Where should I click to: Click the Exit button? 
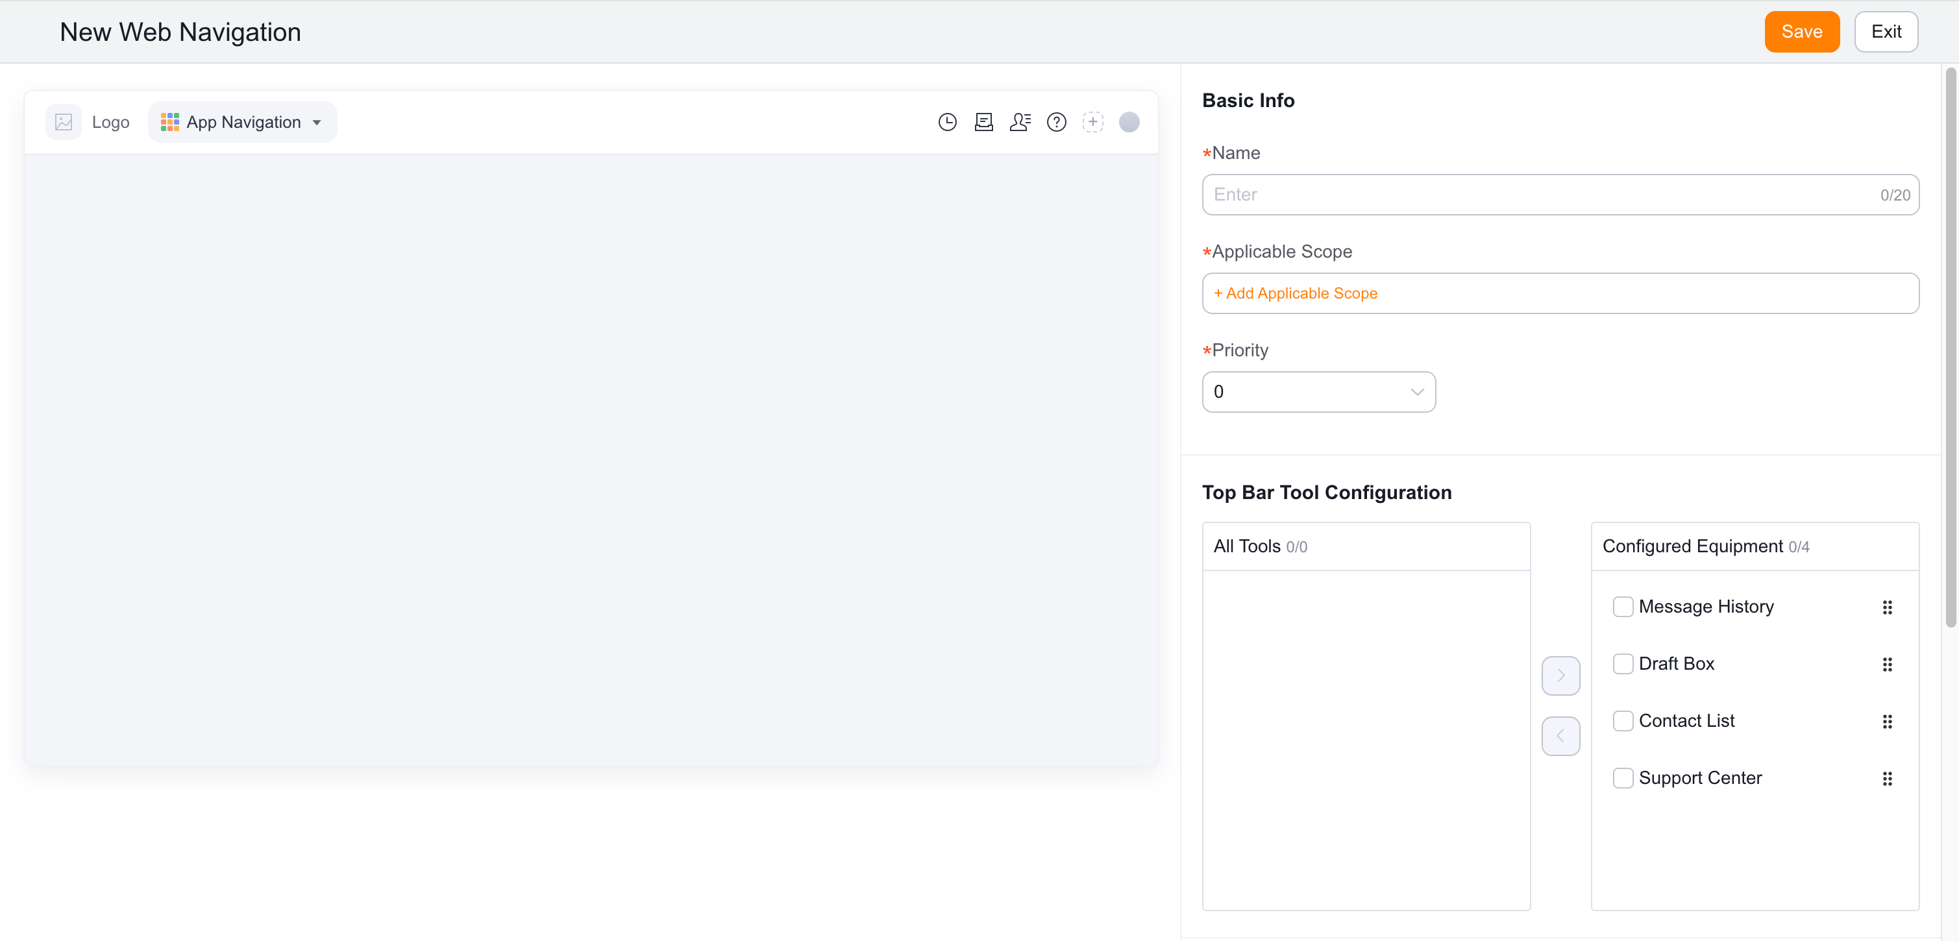[1886, 31]
